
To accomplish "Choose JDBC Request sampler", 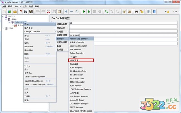I will pos(81,68).
